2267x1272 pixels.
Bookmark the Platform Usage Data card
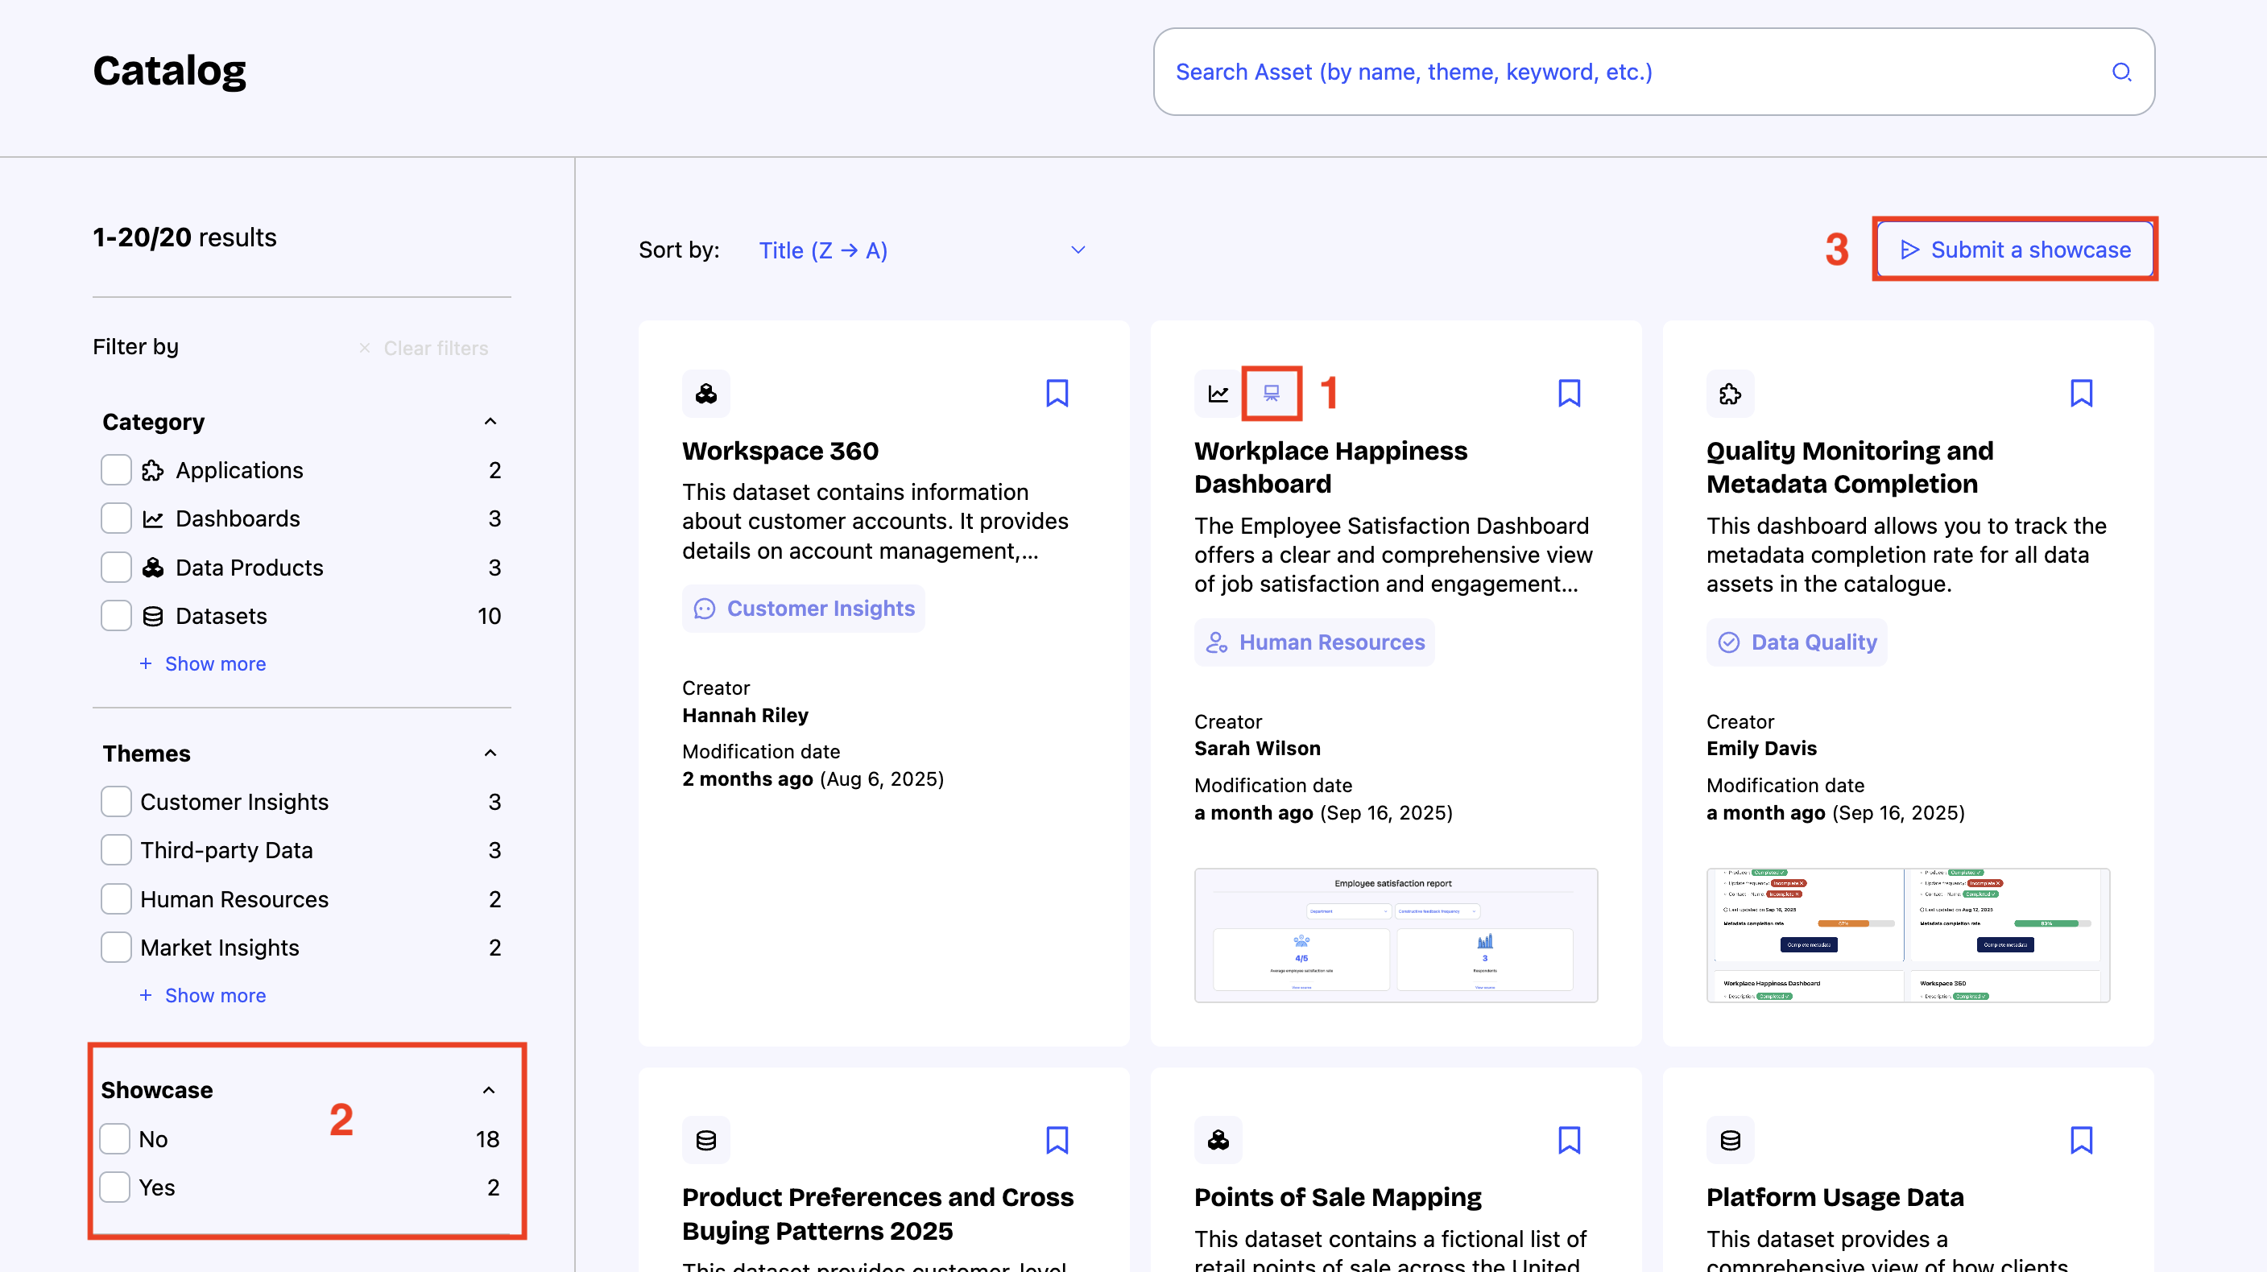(2080, 1140)
